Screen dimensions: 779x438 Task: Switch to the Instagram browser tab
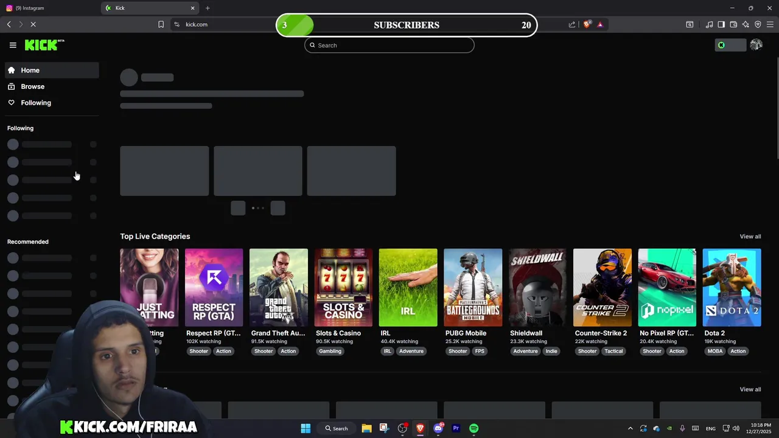click(x=50, y=8)
